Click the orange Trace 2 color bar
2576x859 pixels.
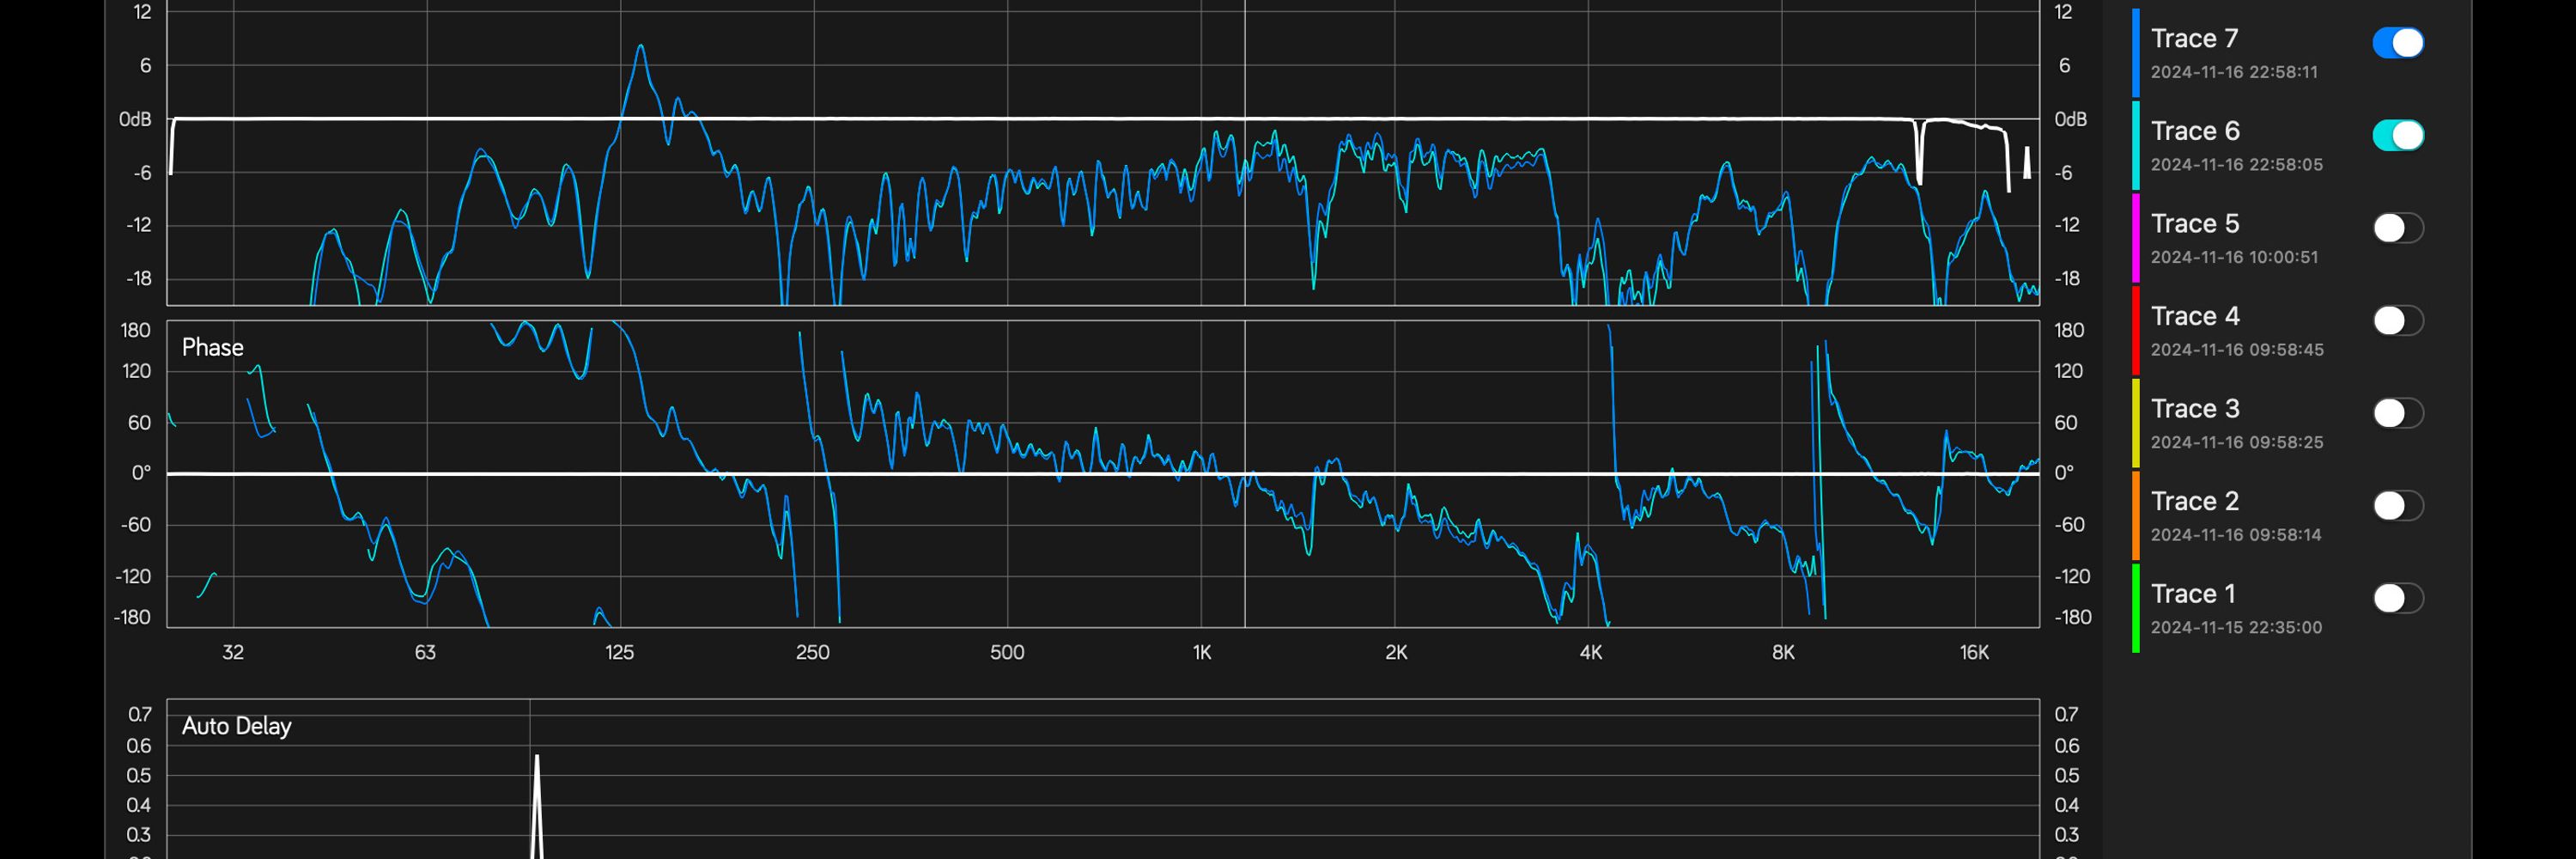pyautogui.click(x=2136, y=515)
